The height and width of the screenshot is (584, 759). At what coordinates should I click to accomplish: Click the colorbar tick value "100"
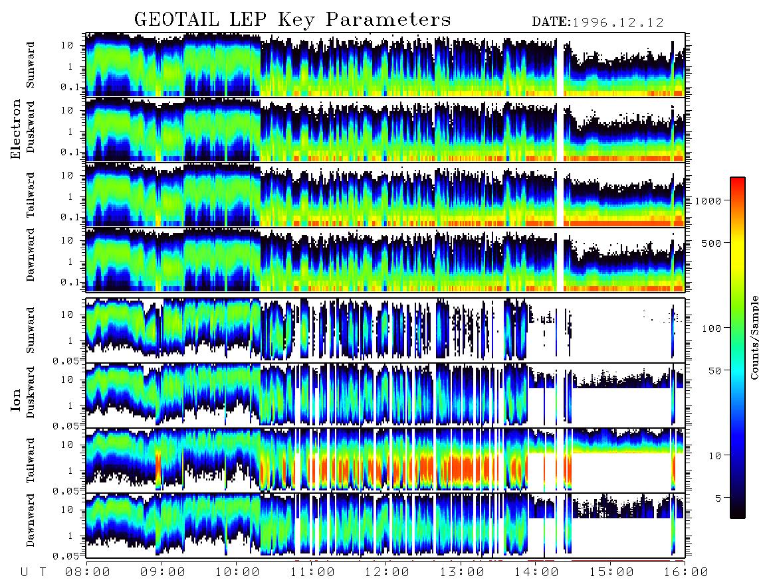pyautogui.click(x=712, y=328)
